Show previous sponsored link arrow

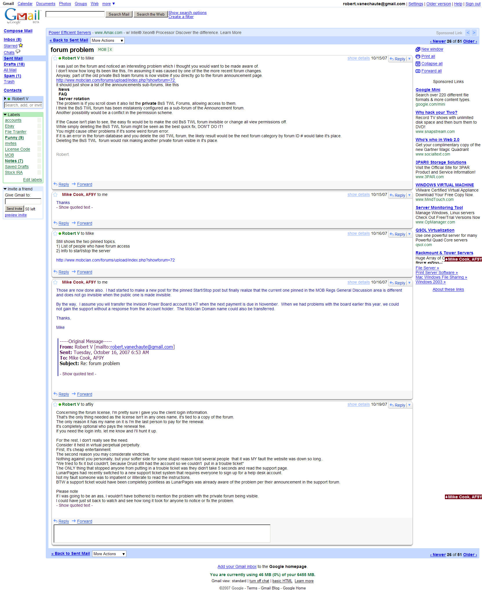[x=468, y=33]
